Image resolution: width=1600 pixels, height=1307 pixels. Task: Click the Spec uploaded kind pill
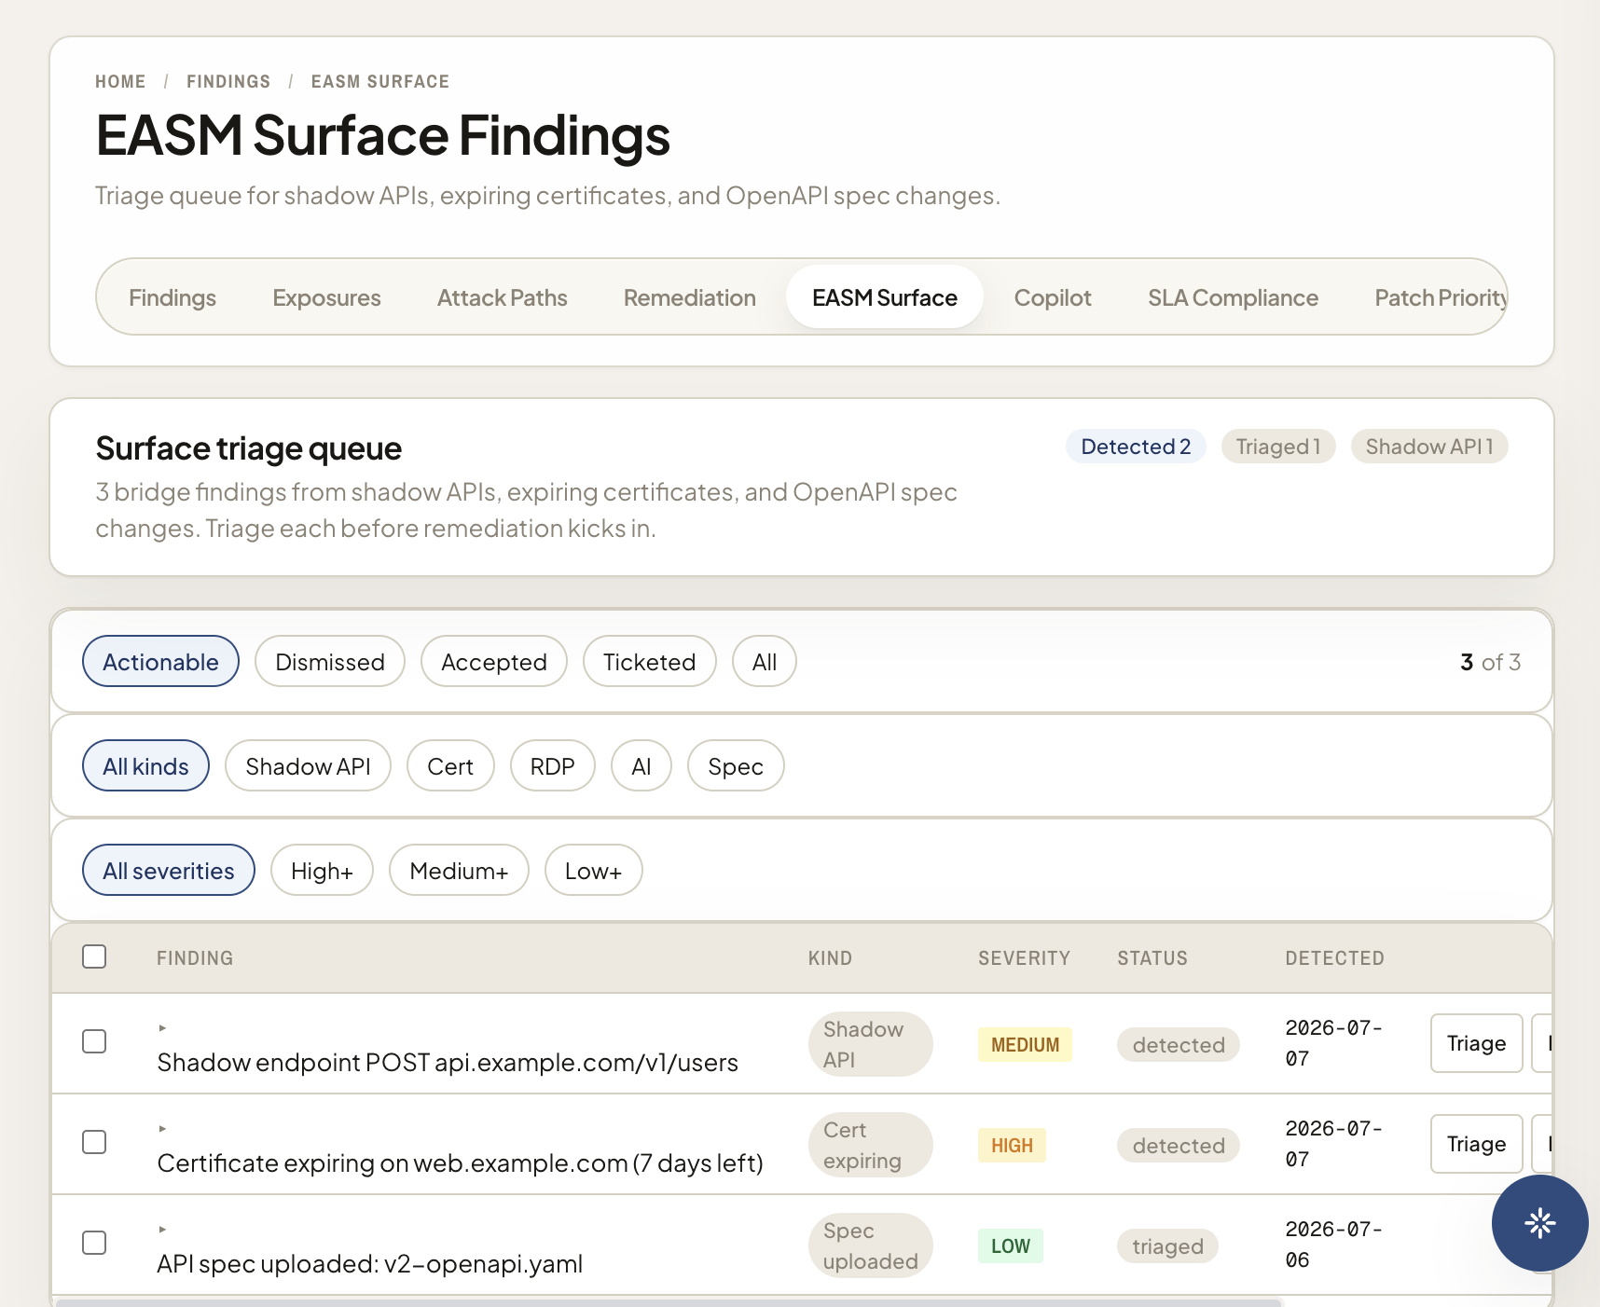click(870, 1245)
